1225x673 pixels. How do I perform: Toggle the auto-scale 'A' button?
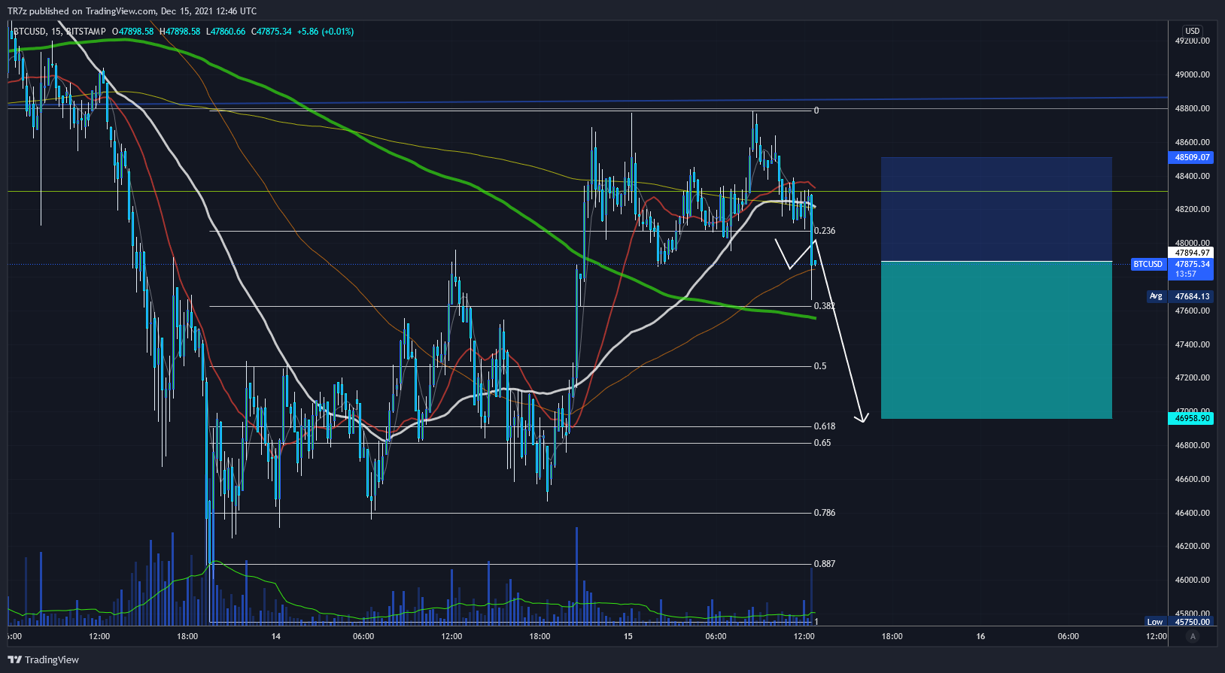click(1192, 636)
